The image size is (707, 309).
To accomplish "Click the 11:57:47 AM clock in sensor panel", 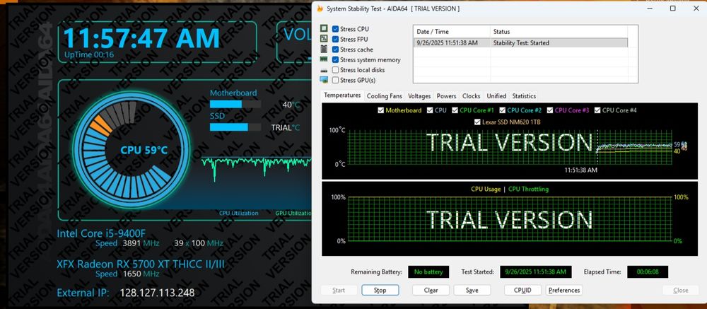I will click(x=141, y=38).
